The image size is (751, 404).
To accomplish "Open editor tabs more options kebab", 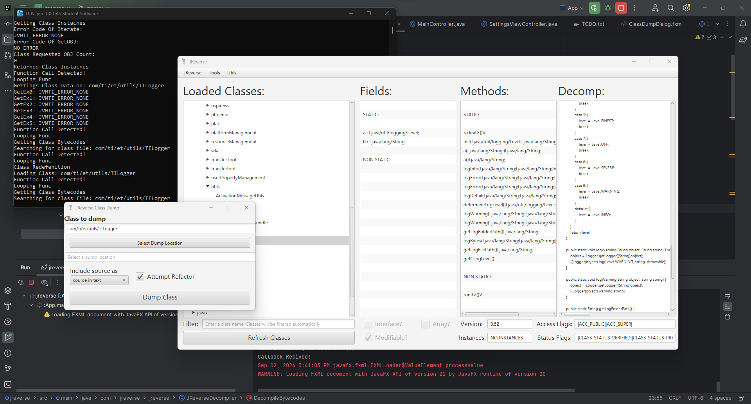I will click(728, 24).
